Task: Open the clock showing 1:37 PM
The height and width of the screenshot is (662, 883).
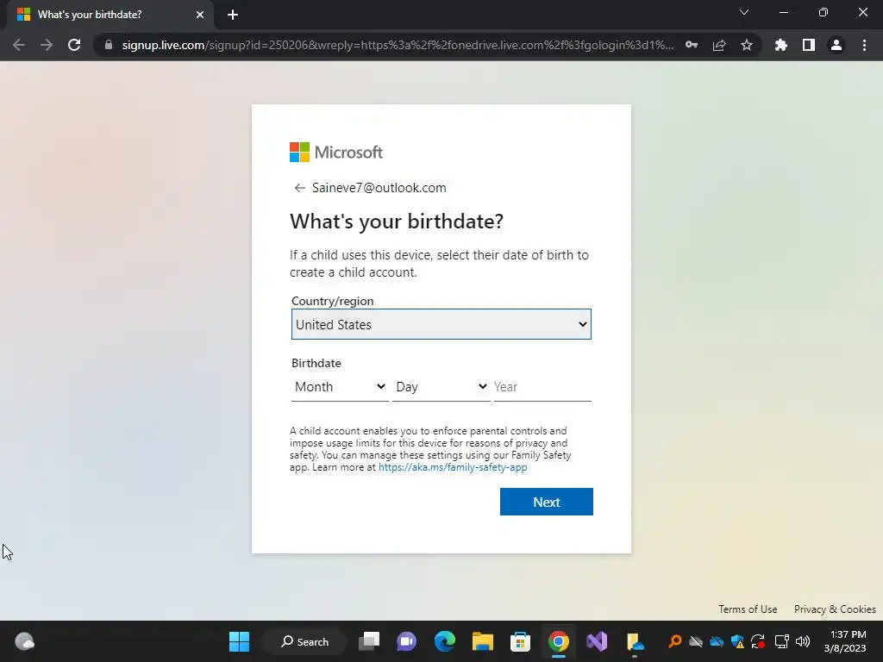Action: pyautogui.click(x=845, y=641)
